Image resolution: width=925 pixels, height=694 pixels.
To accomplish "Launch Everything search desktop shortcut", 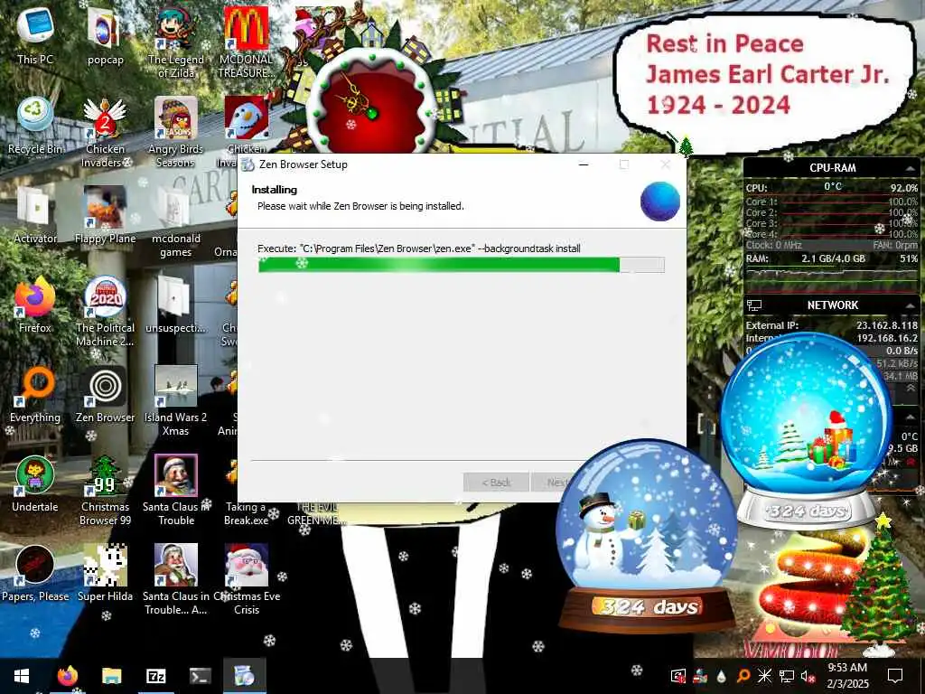I will [x=35, y=394].
